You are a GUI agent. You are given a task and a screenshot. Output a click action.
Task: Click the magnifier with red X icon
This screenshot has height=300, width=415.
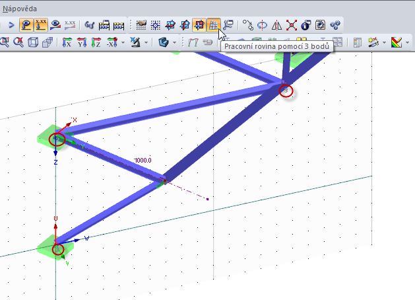tap(18, 42)
